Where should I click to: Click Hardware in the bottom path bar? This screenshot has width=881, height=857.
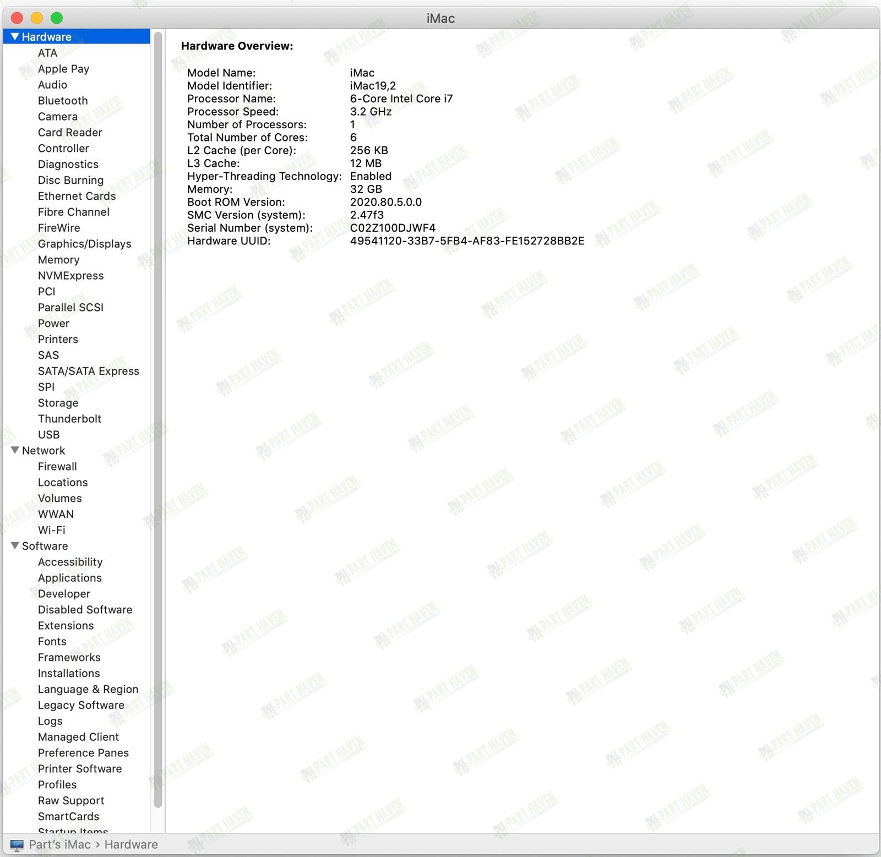click(x=131, y=844)
